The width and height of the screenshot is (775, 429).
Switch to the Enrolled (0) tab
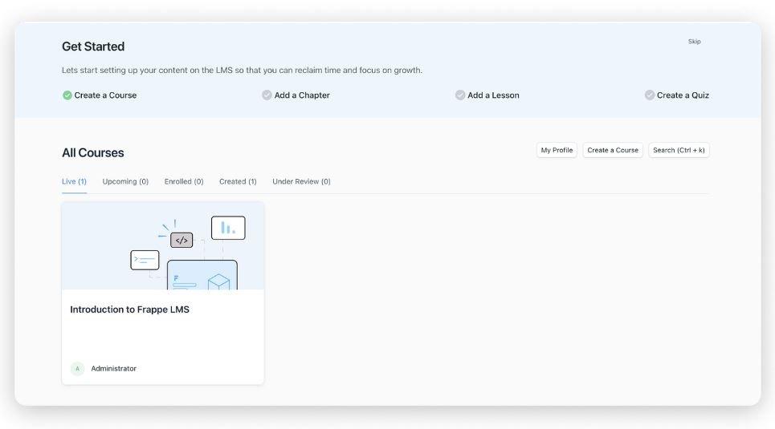184,182
